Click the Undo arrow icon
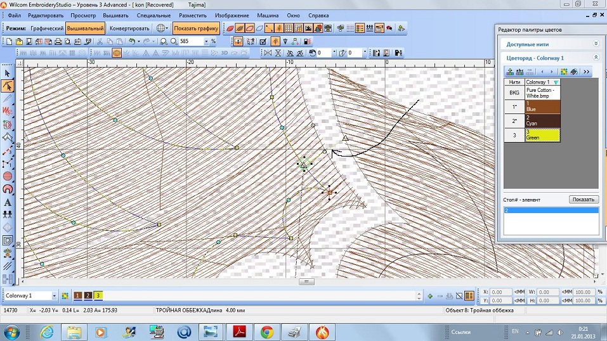 (131, 41)
